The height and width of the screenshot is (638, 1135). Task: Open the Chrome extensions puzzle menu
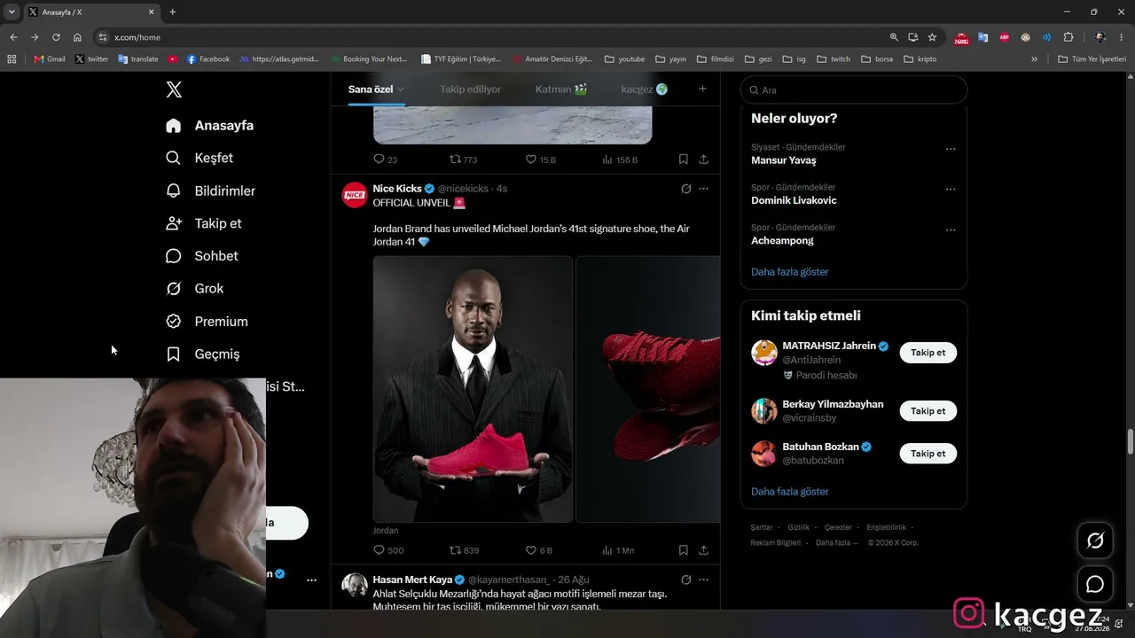coord(1068,37)
